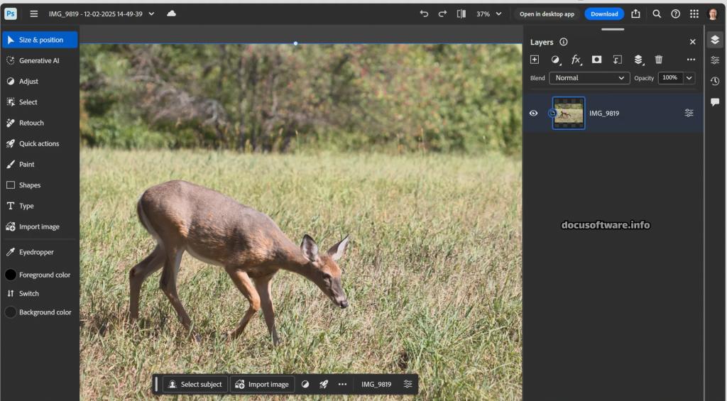Viewport: 727px width, 401px height.
Task: Click the Photoshop Ps home logo
Action: (10, 13)
